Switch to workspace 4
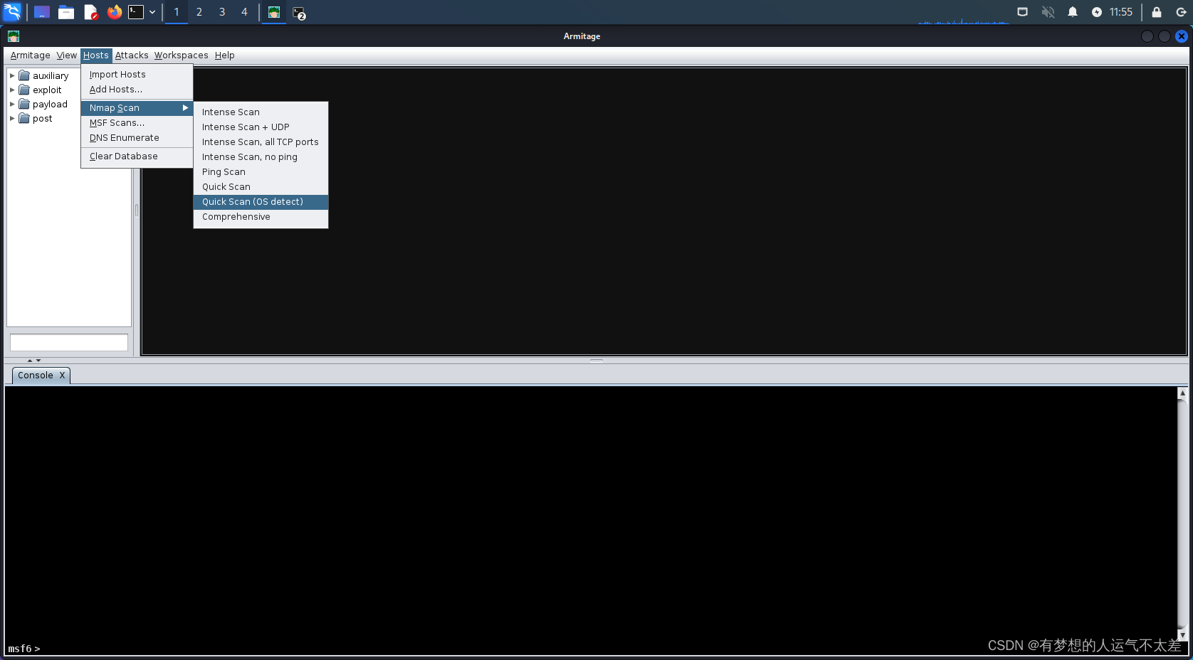The height and width of the screenshot is (660, 1193). (x=244, y=12)
